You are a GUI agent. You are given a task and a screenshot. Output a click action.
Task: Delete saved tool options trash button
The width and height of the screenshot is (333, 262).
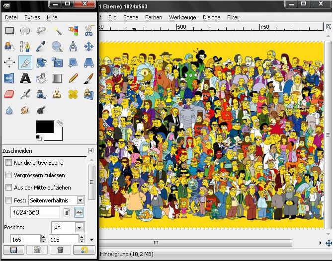[60, 250]
